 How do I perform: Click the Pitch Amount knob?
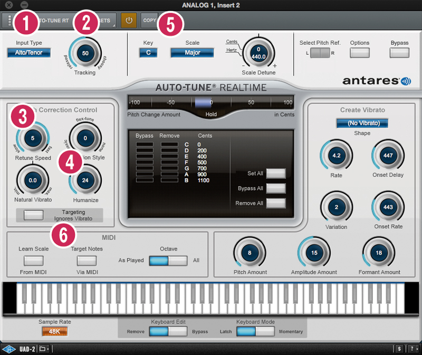pyautogui.click(x=250, y=253)
